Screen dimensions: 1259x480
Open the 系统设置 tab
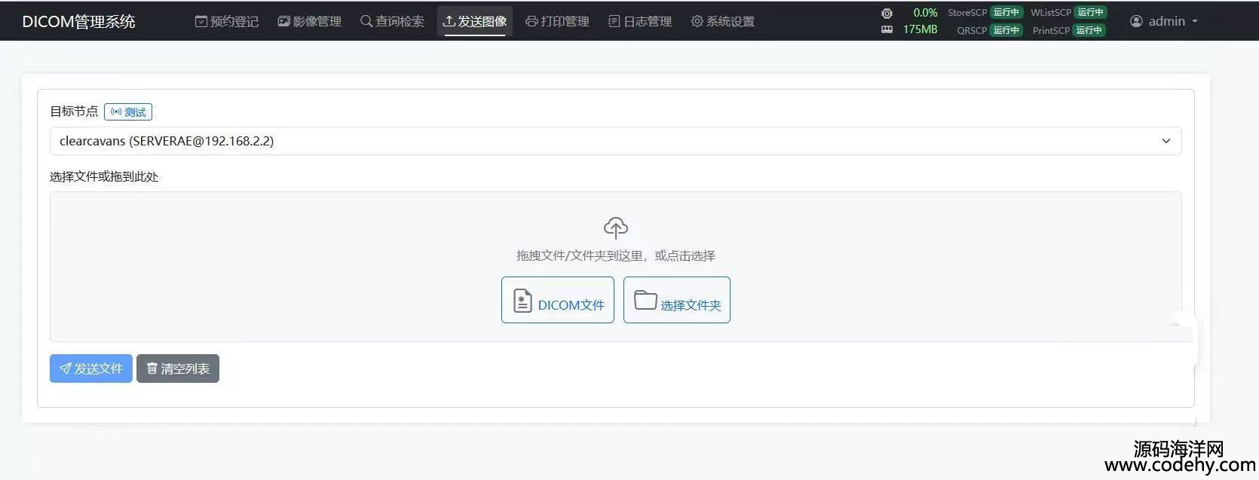(722, 21)
